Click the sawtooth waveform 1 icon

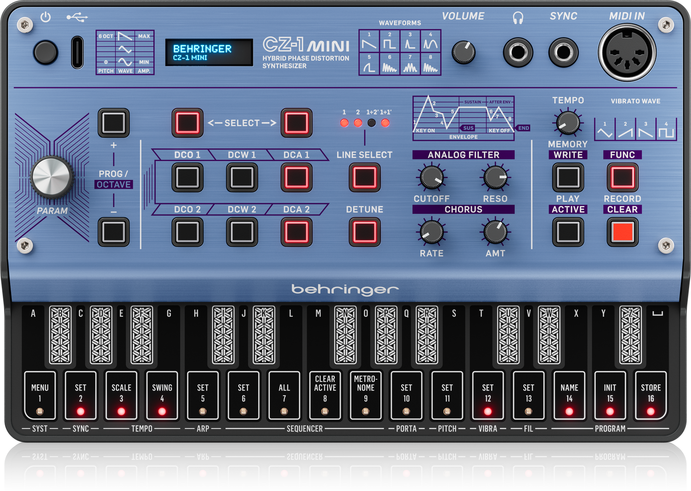point(369,42)
